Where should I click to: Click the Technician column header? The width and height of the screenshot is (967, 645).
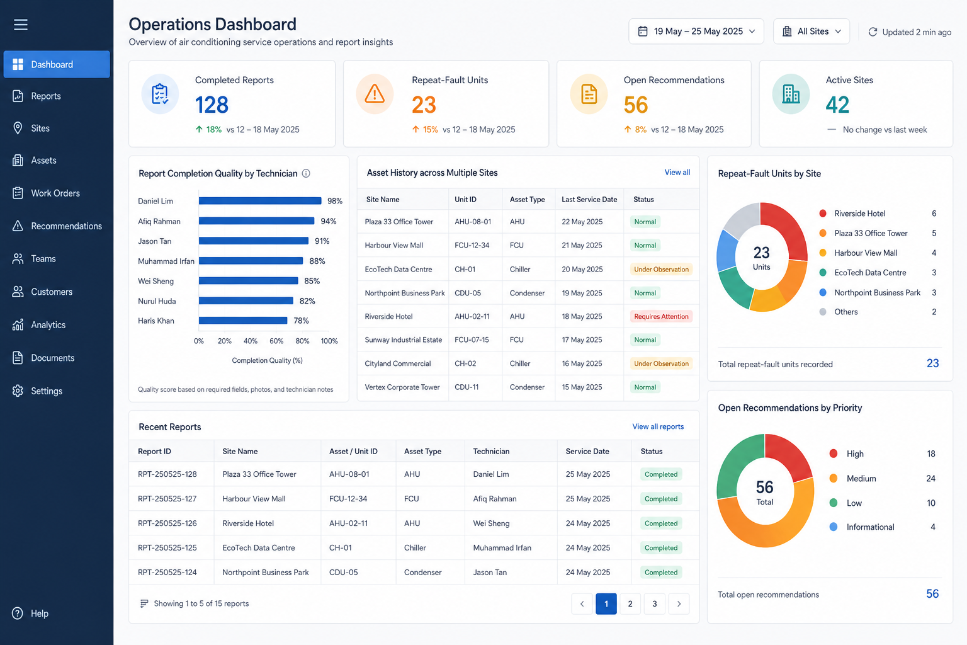click(491, 451)
